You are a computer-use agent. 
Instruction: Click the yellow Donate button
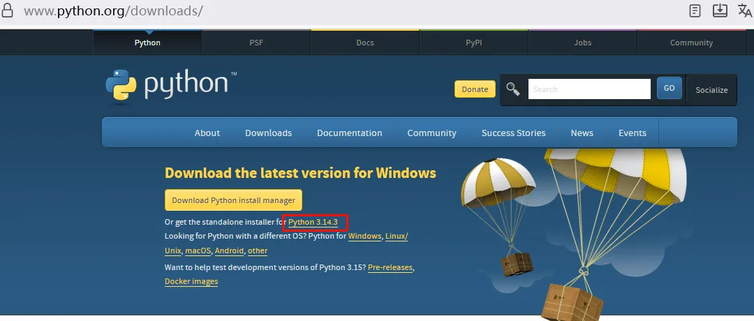pos(475,89)
